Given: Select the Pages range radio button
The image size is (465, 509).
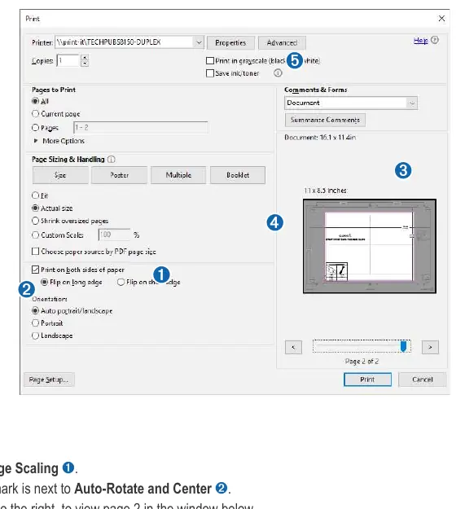Looking at the screenshot, I should tap(35, 128).
